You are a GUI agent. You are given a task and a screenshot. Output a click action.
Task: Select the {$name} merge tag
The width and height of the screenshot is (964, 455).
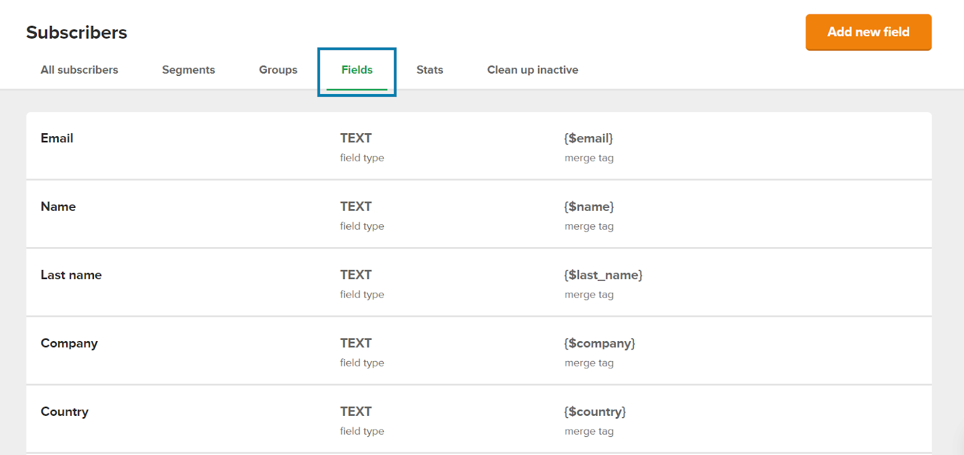[589, 207]
